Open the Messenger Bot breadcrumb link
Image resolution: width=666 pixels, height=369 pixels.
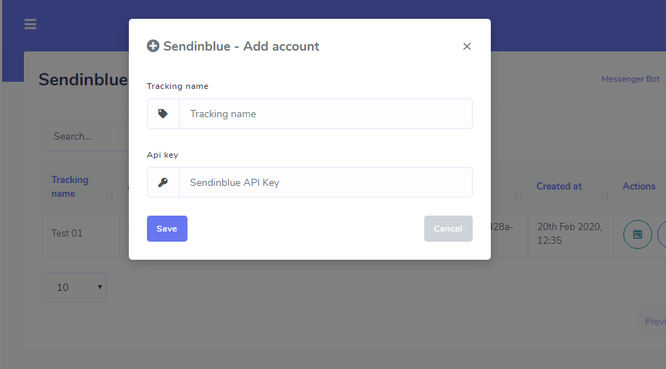click(631, 79)
